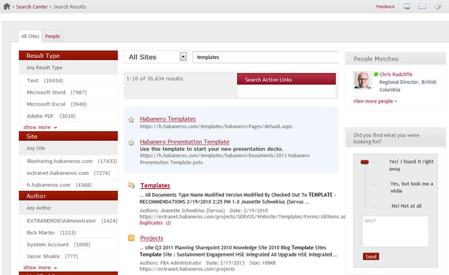The image size is (449, 275).
Task: Filter by extranet.habaneros.com site
Action: click(68, 173)
